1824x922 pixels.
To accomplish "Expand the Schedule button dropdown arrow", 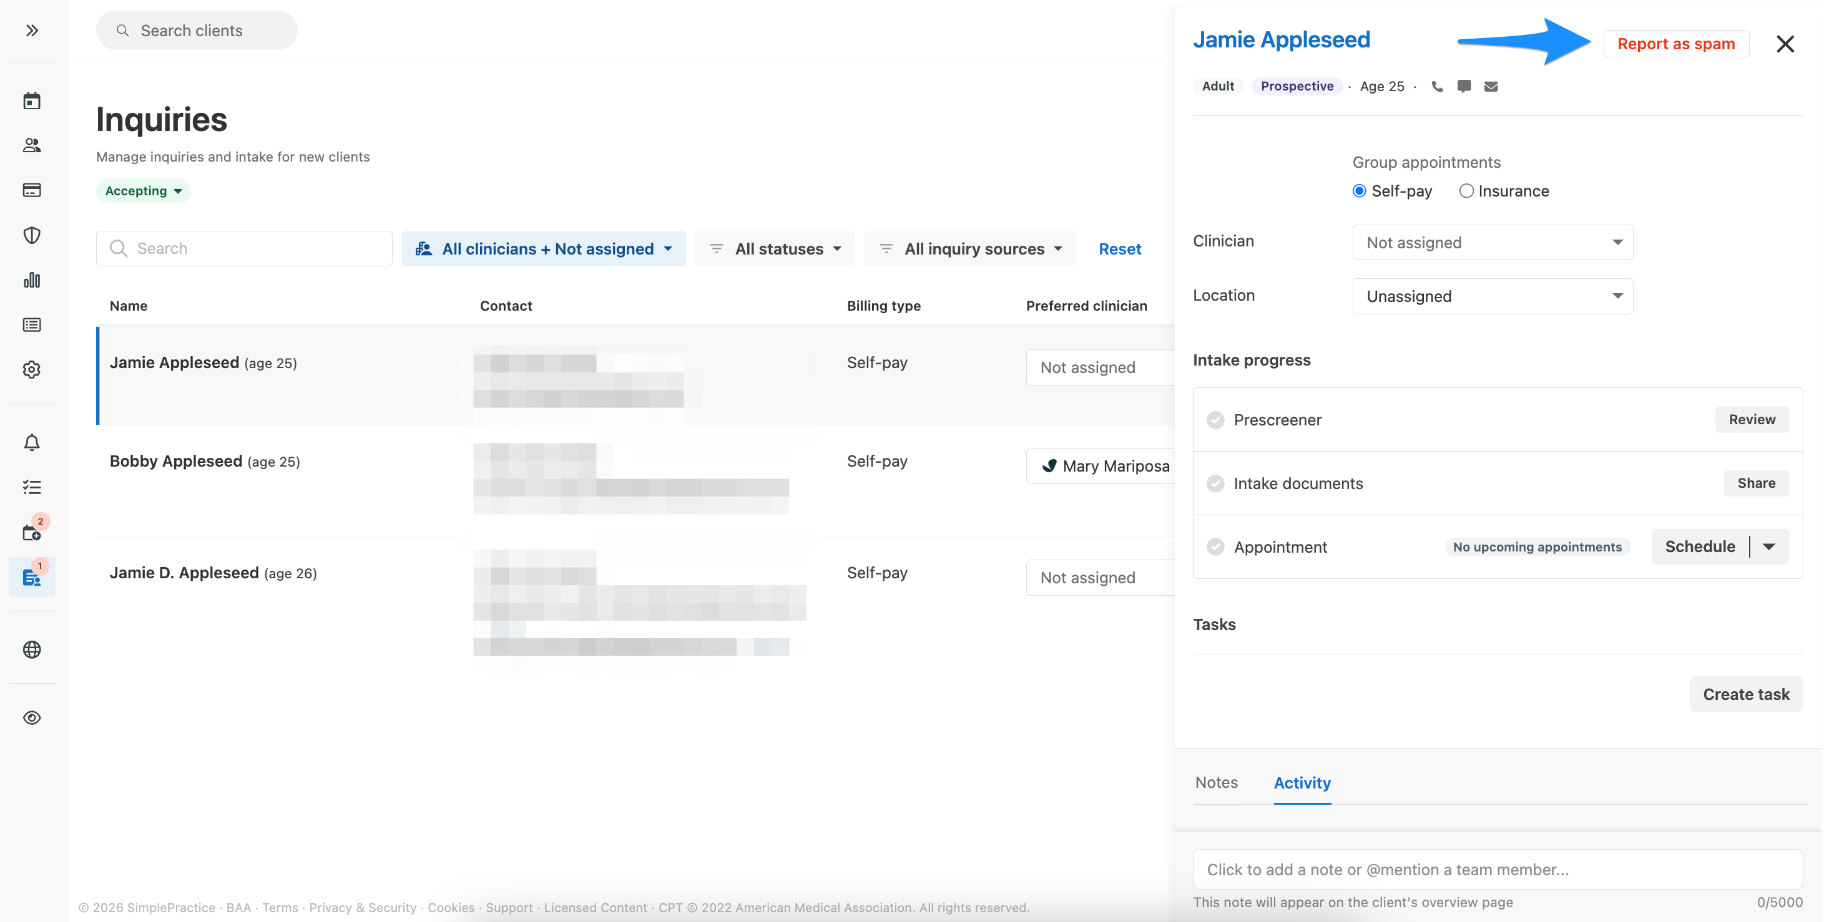I will [1770, 546].
